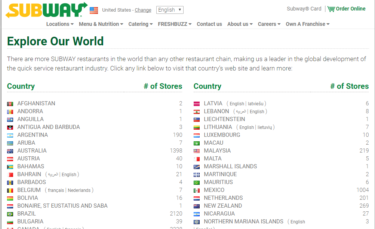Expand the FRESHBUZZ menu
This screenshot has height=229, width=375.
175,24
